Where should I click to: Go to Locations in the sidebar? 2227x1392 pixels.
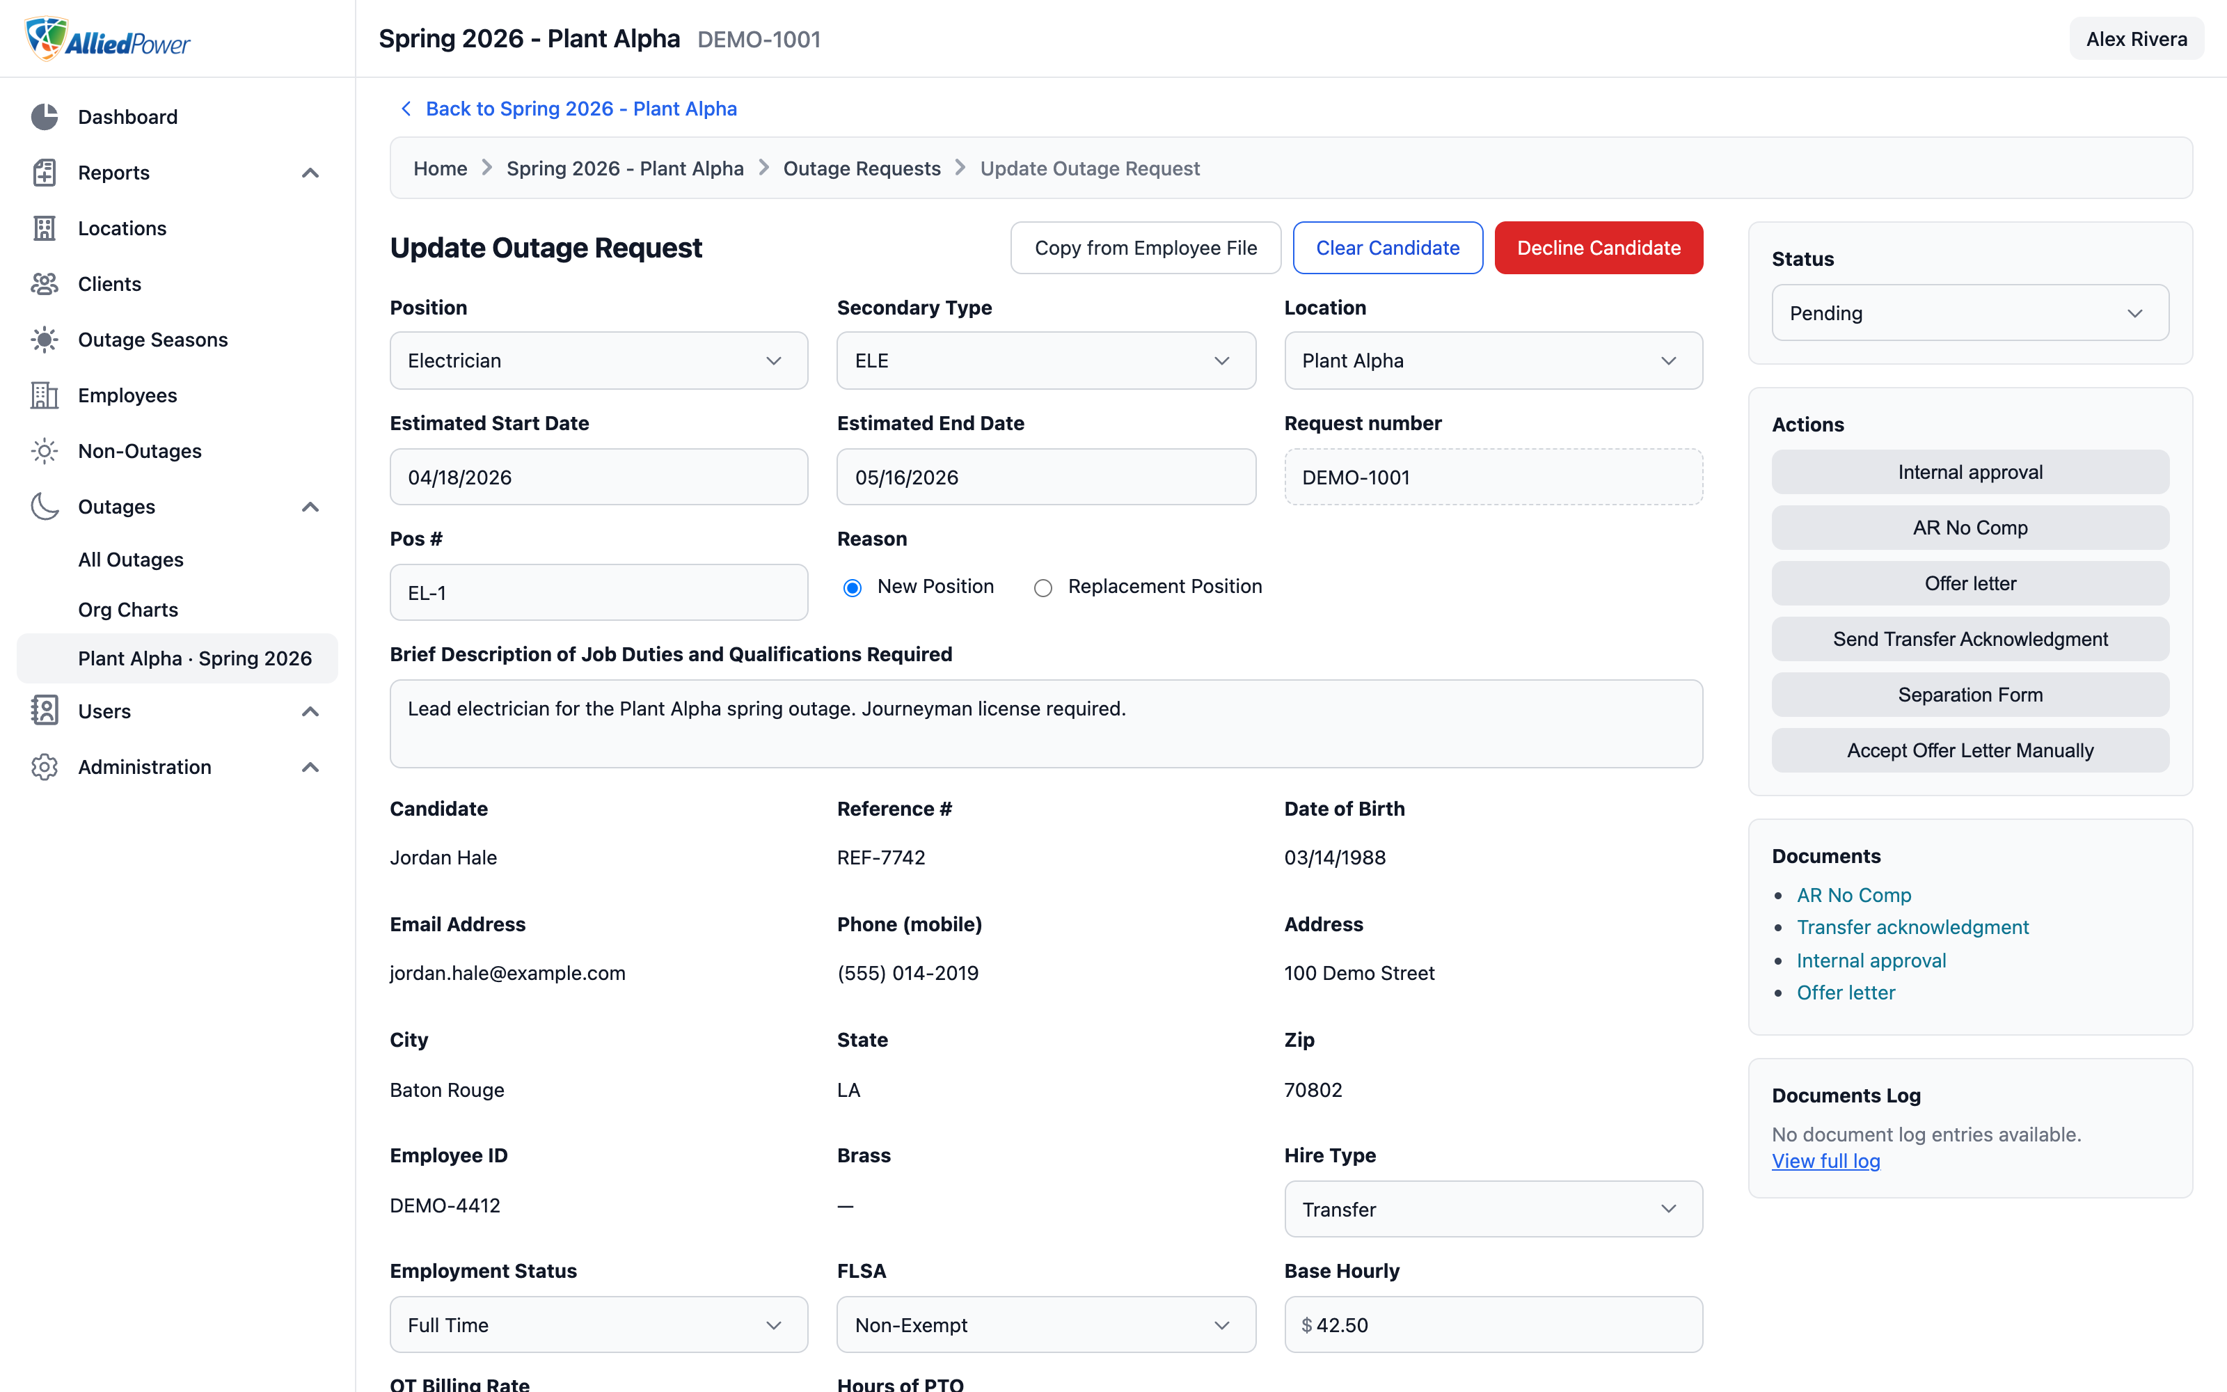coord(177,228)
